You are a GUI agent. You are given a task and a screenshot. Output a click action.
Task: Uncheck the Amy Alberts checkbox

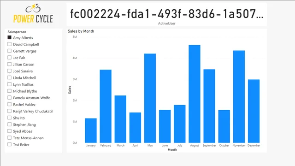coord(9,37)
